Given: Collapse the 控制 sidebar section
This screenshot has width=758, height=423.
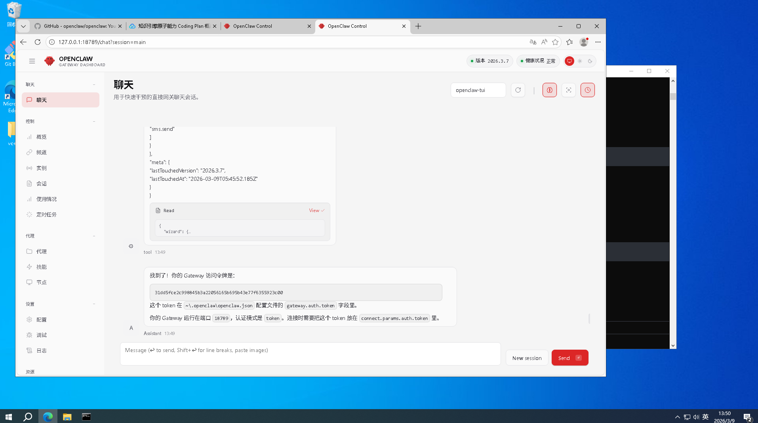Looking at the screenshot, I should click(x=94, y=121).
